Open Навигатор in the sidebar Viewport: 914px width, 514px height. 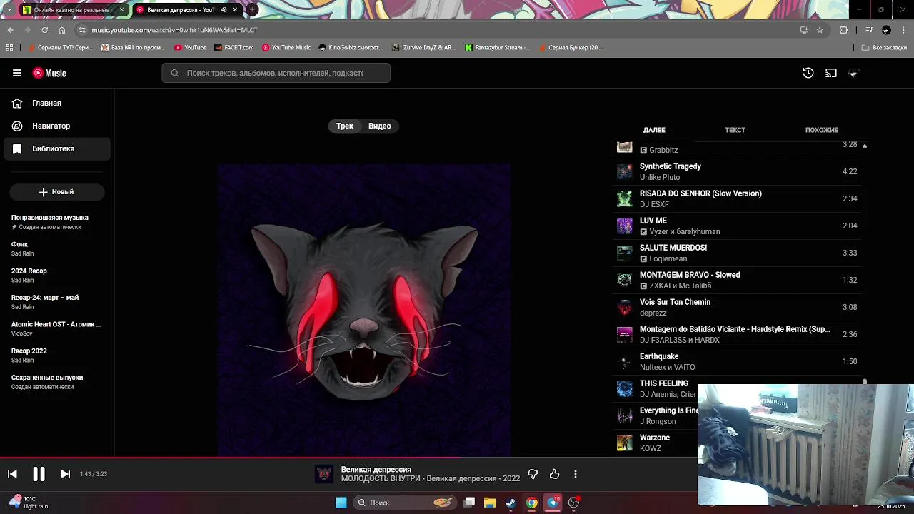click(57, 126)
